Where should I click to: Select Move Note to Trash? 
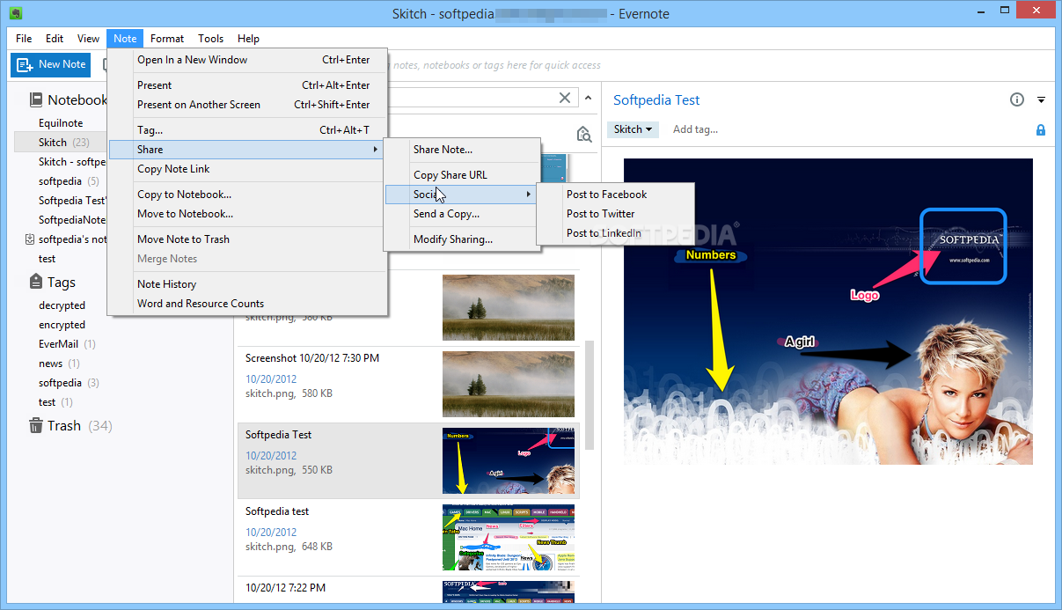pyautogui.click(x=247, y=239)
